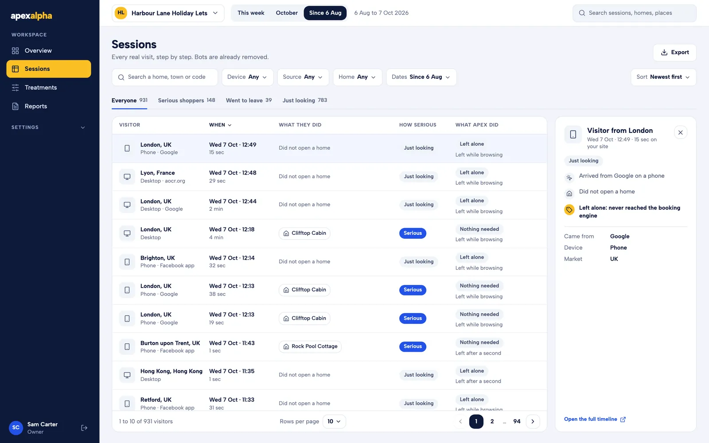Go to page 2 of visitors

coord(492,421)
